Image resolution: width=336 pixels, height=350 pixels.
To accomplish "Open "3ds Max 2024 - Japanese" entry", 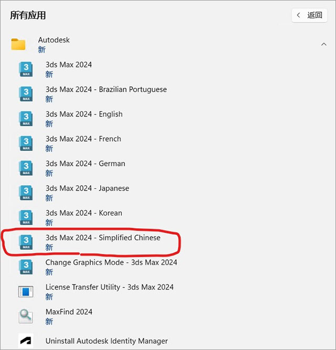I will click(87, 188).
